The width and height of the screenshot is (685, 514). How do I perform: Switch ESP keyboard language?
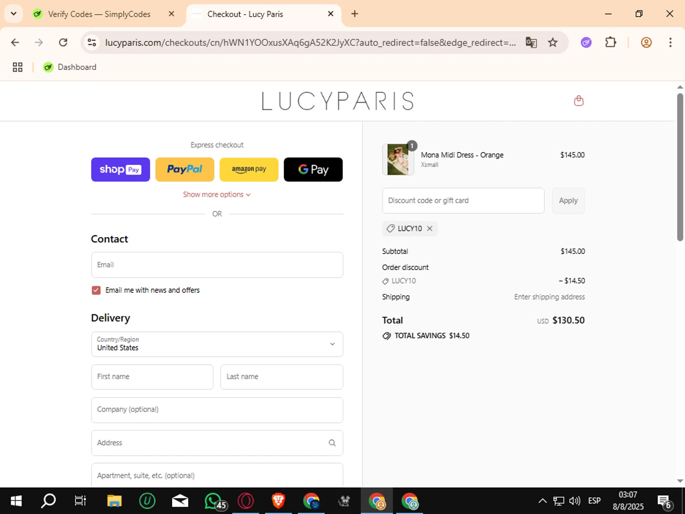tap(595, 501)
